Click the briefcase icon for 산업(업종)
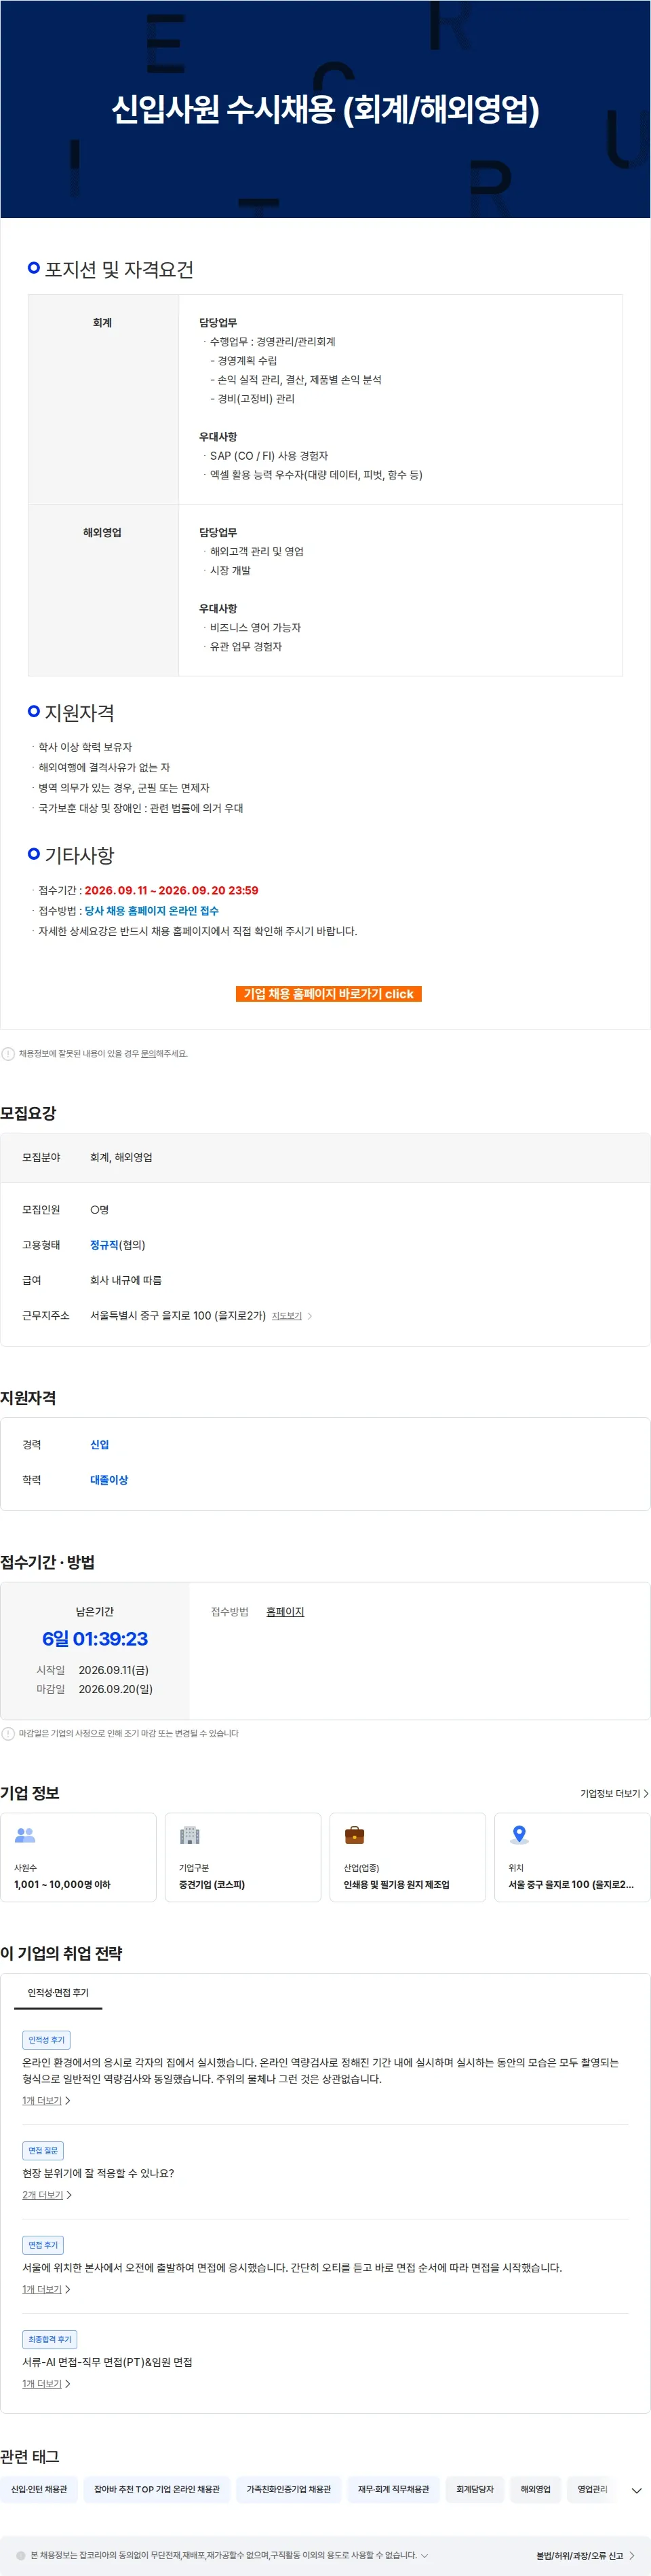Screen dimensions: 651x2576 point(355,1834)
